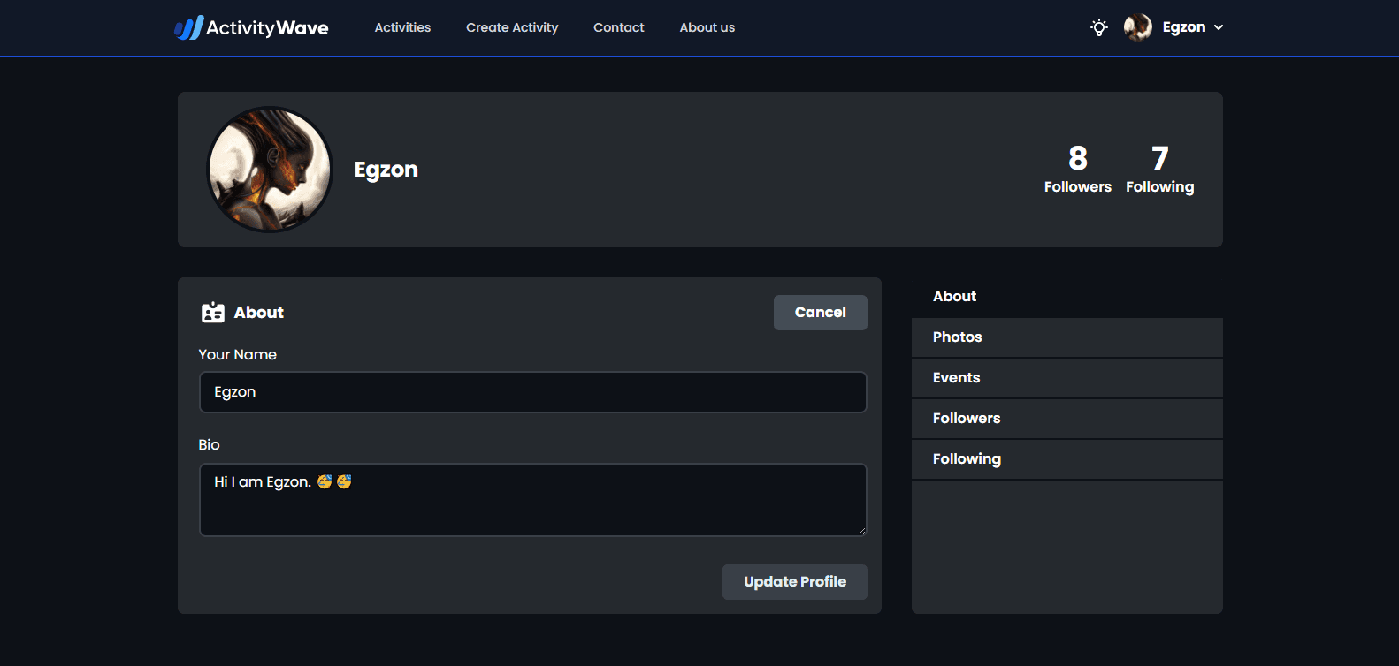The width and height of the screenshot is (1399, 666).
Task: Click the chevron next to Egzon
Action: [x=1219, y=27]
